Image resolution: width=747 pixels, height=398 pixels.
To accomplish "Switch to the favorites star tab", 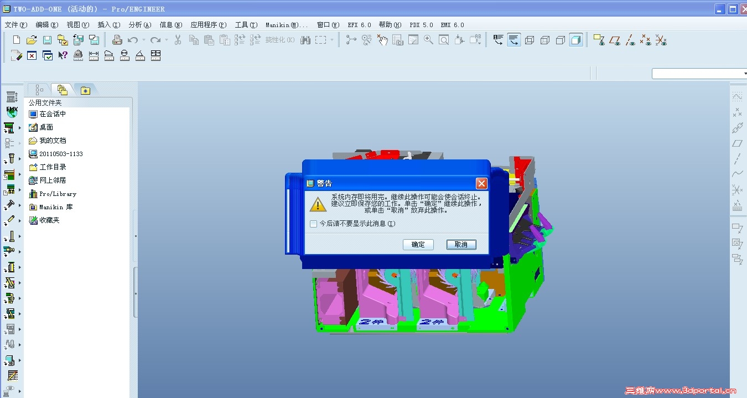I will tap(85, 90).
